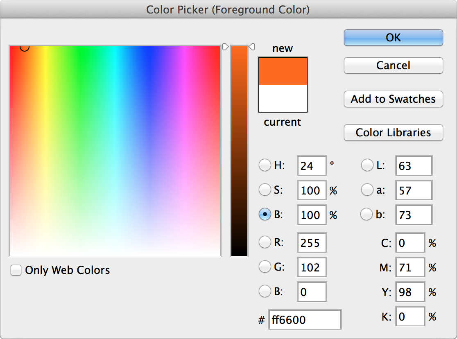Select the b channel radio button
The width and height of the screenshot is (457, 339).
point(367,214)
